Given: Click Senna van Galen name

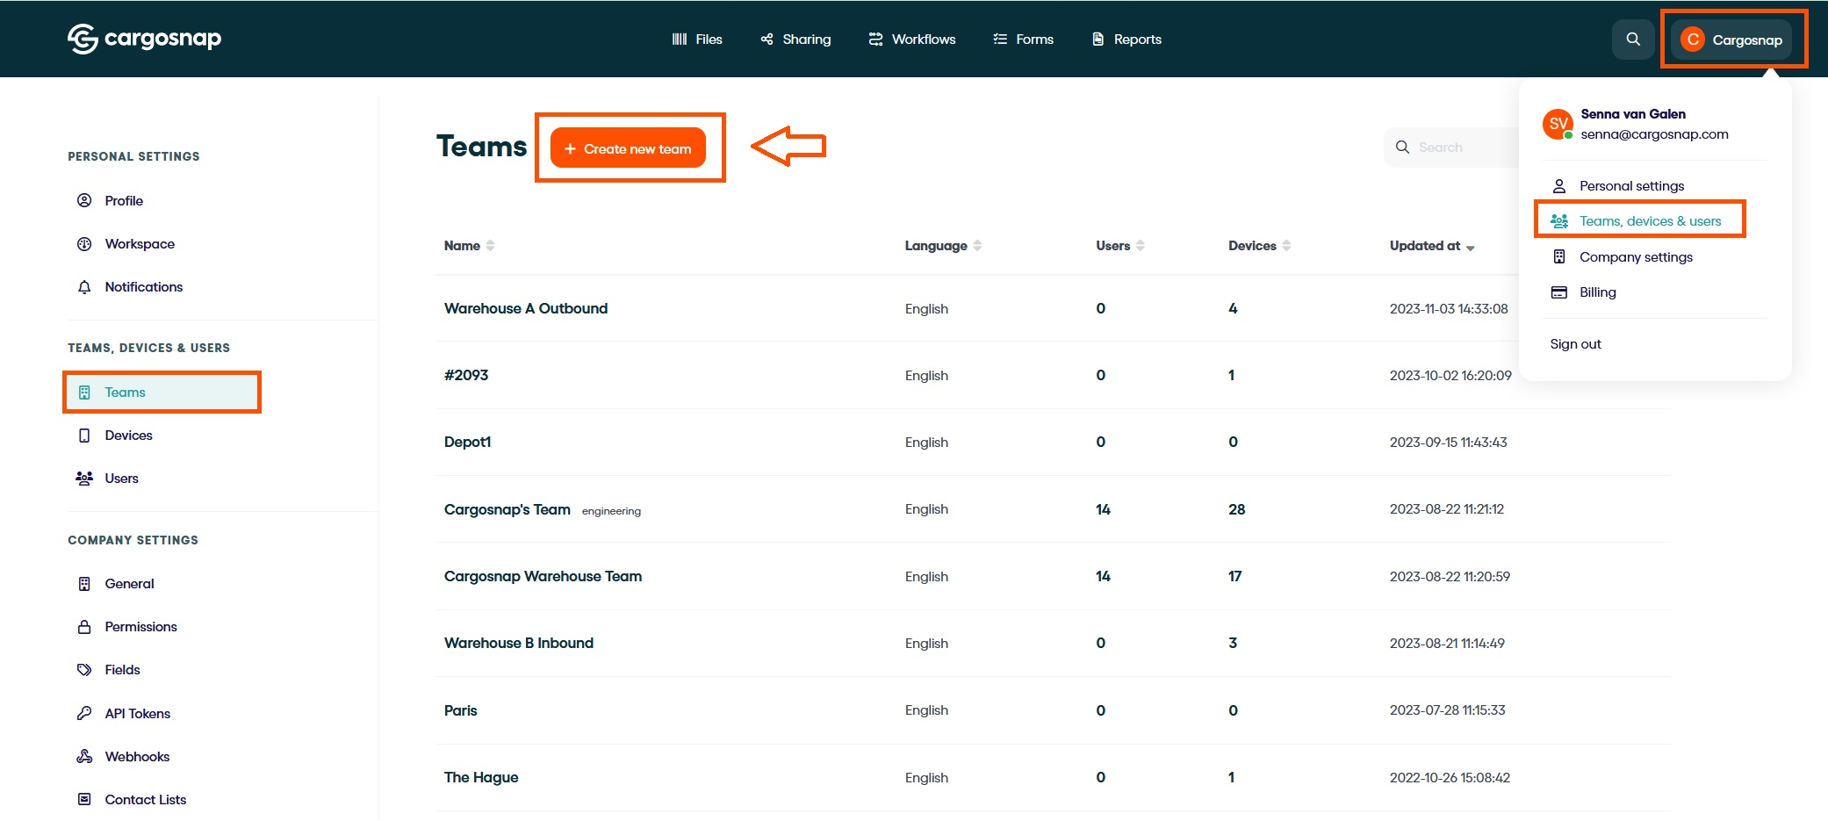Looking at the screenshot, I should pyautogui.click(x=1633, y=114).
